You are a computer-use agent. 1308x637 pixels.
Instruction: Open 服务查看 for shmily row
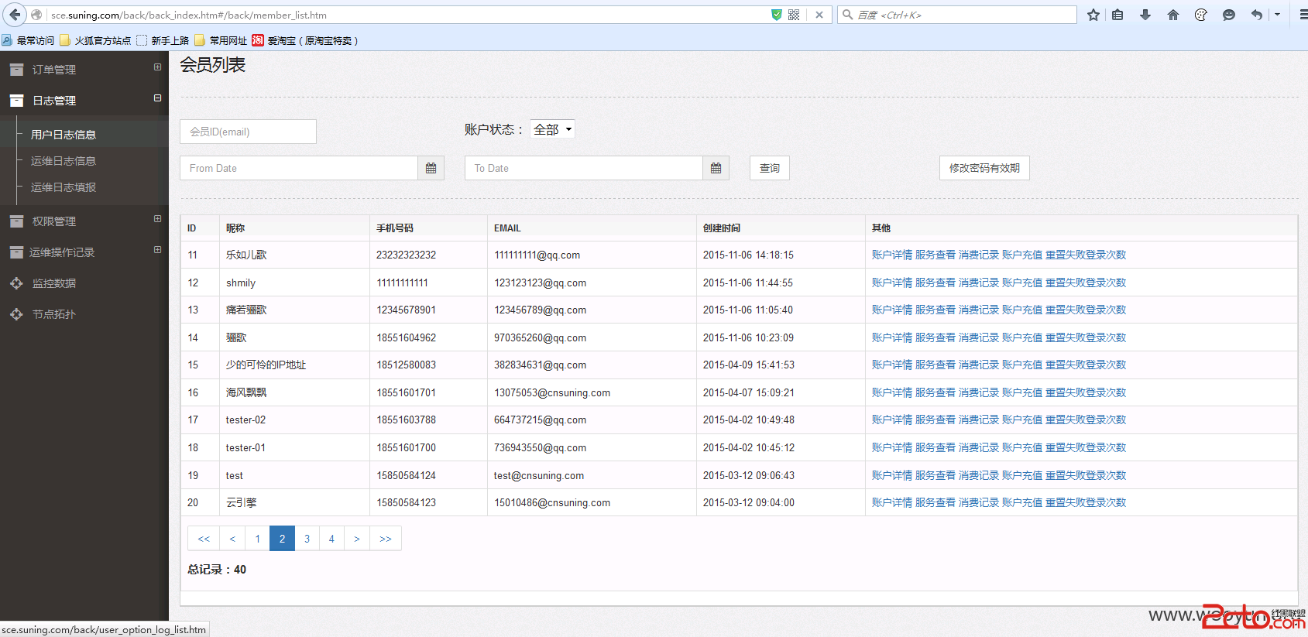(936, 283)
